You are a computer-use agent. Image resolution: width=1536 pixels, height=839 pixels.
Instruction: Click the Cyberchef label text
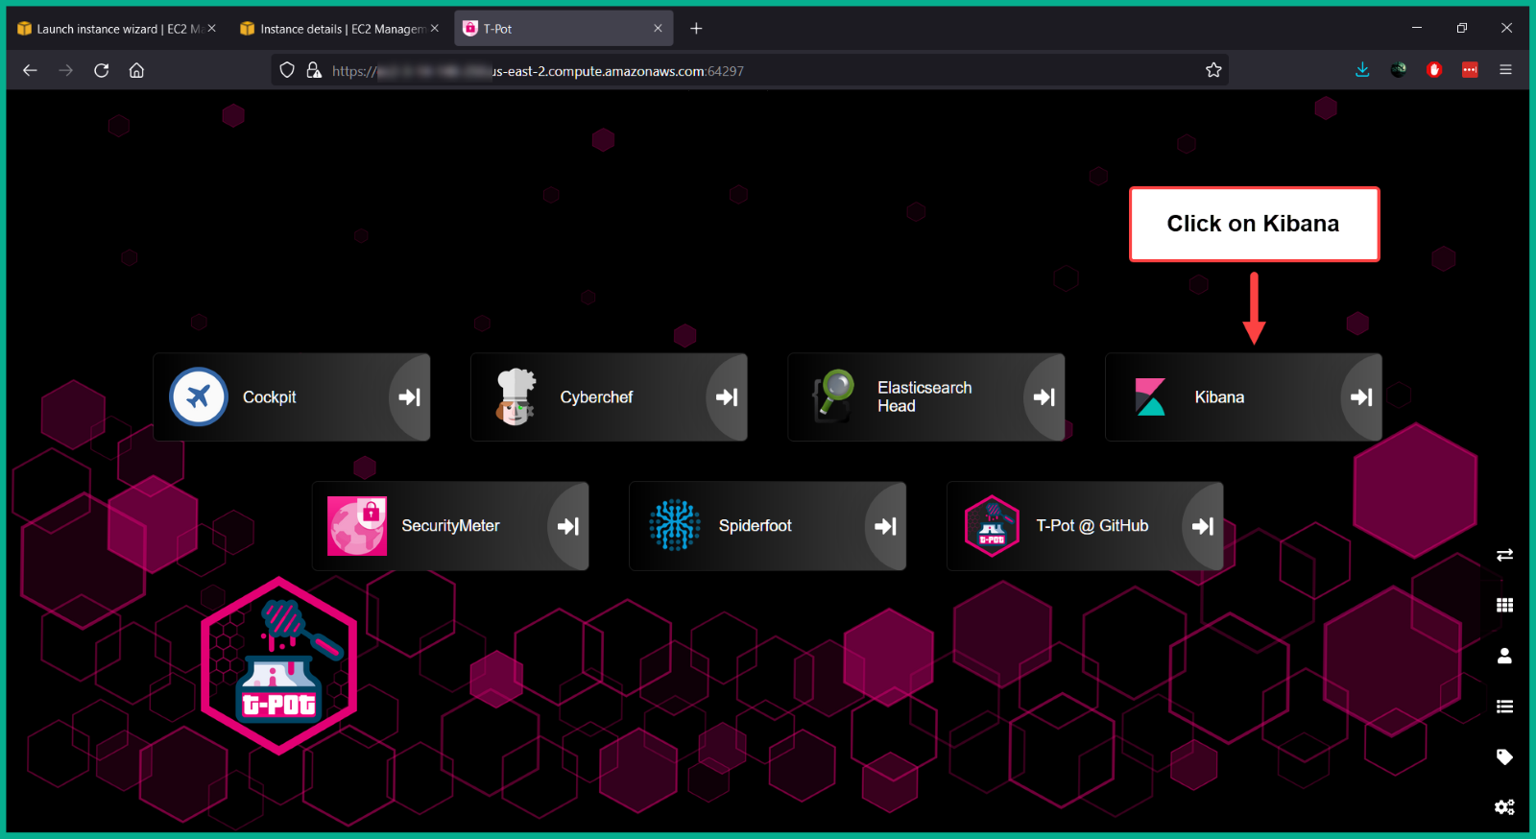click(596, 397)
